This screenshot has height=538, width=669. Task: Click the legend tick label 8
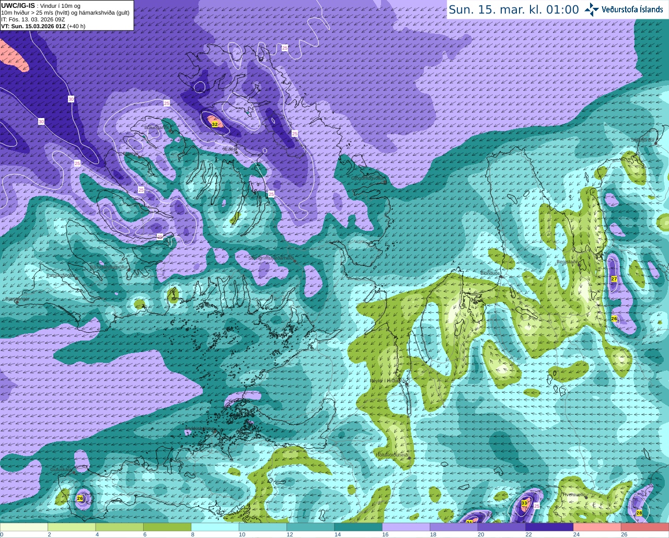click(x=193, y=534)
